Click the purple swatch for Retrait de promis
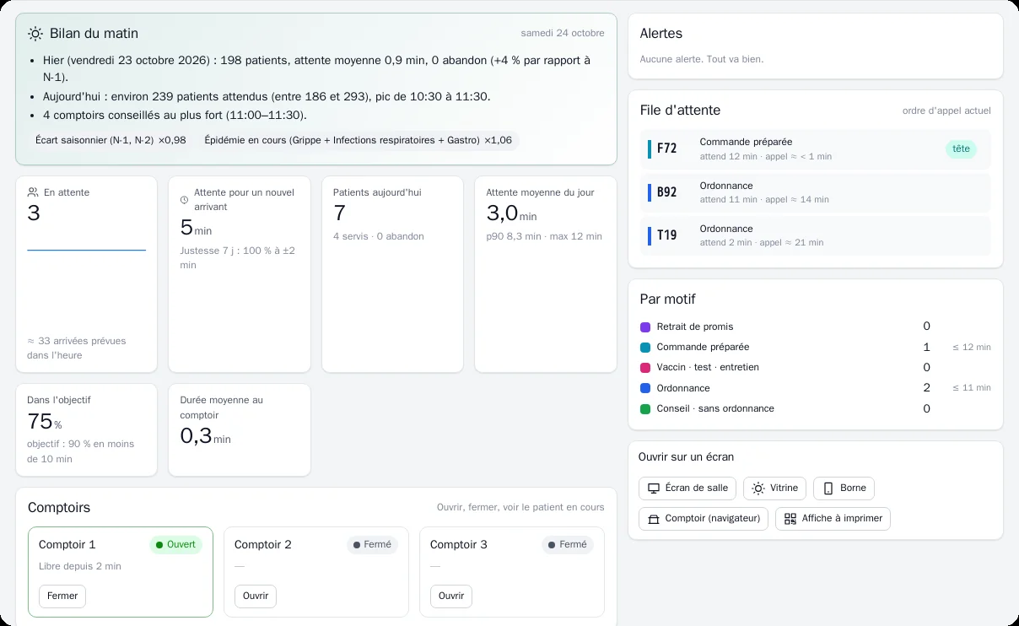Image resolution: width=1019 pixels, height=626 pixels. click(645, 327)
